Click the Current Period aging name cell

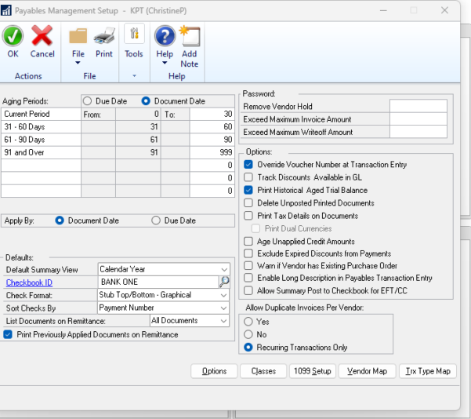coord(42,114)
